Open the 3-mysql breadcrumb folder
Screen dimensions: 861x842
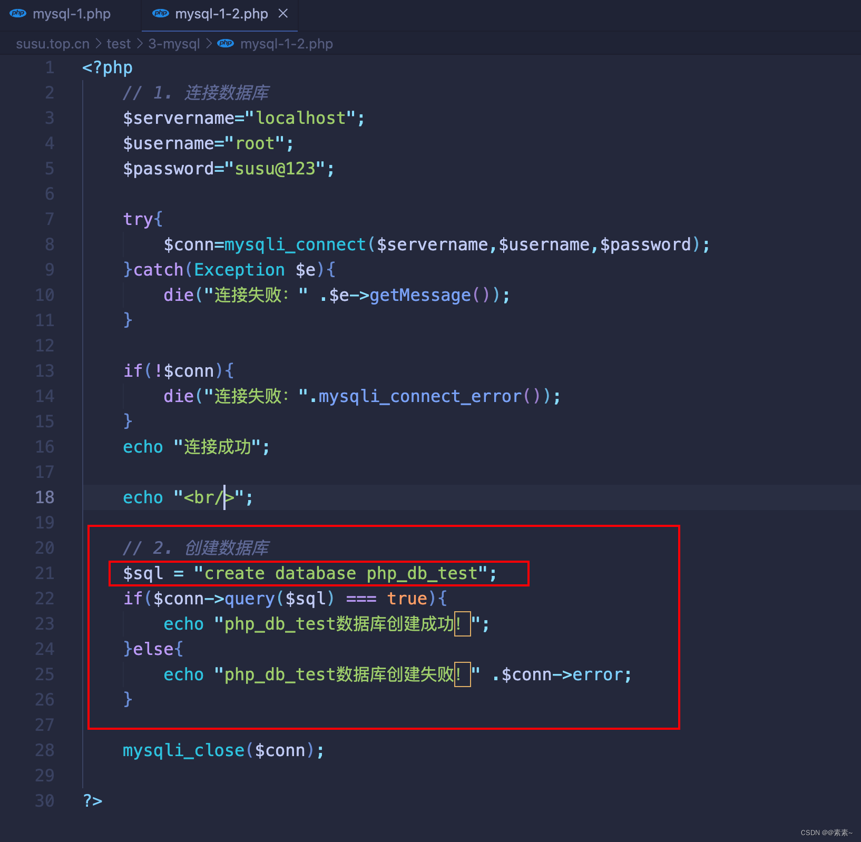174,44
